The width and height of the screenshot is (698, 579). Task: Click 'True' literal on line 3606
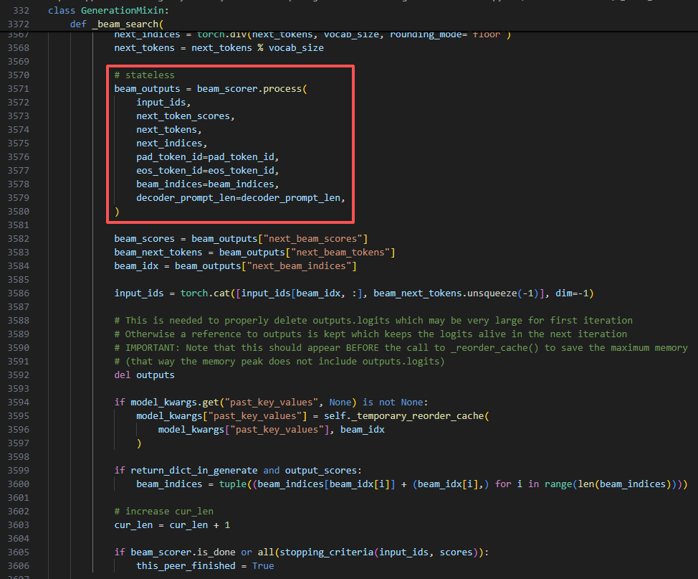(x=262, y=566)
